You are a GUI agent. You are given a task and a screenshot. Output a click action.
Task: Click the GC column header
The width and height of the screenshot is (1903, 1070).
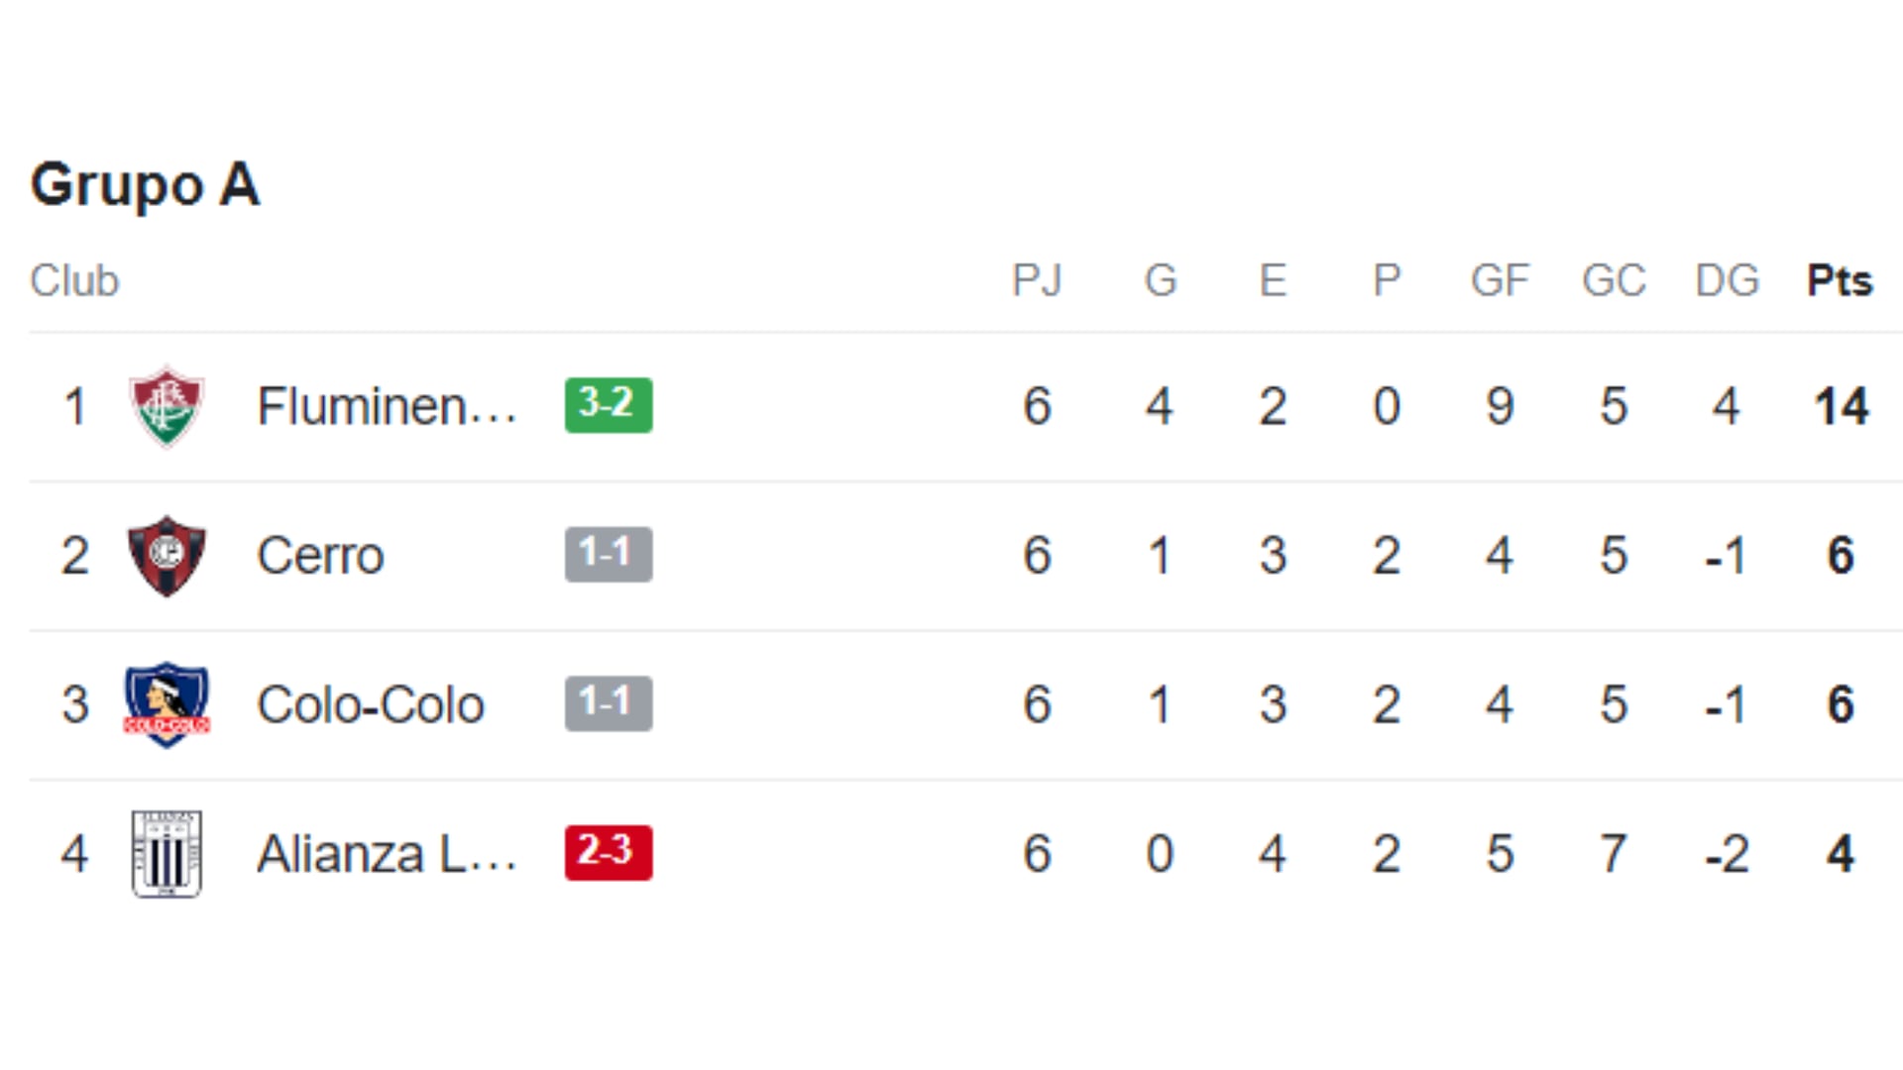point(1614,280)
